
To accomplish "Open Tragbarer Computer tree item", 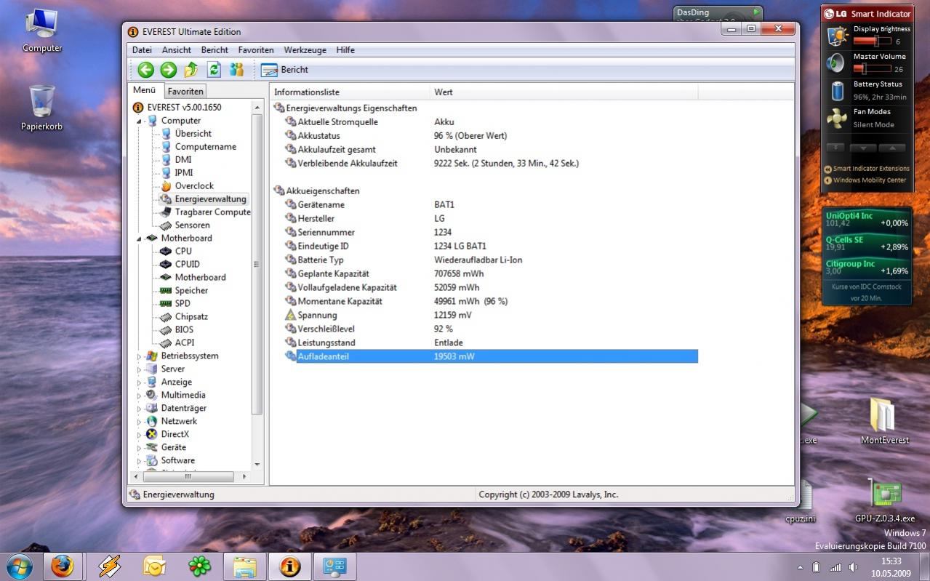I will (x=212, y=212).
